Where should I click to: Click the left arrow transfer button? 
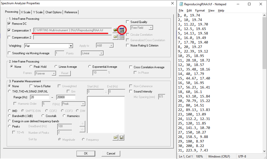pos(82,129)
